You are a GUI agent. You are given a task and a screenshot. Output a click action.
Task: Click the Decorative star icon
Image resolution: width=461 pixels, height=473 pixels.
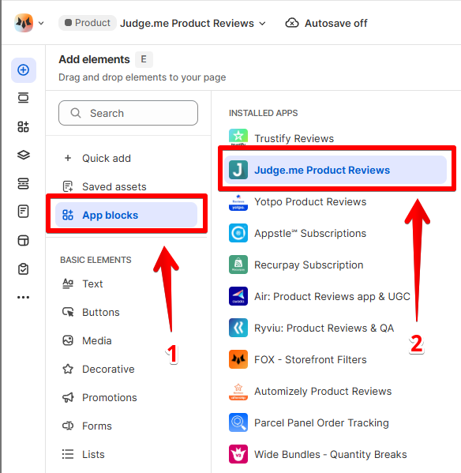[x=68, y=369]
